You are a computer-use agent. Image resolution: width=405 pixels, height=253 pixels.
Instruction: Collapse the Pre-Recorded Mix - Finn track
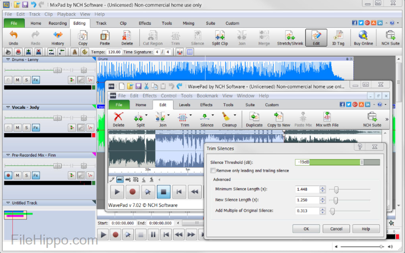[x=8, y=155]
